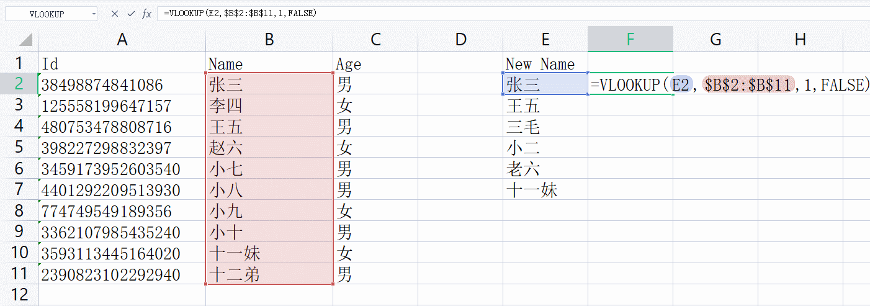Select column B header

[269, 40]
